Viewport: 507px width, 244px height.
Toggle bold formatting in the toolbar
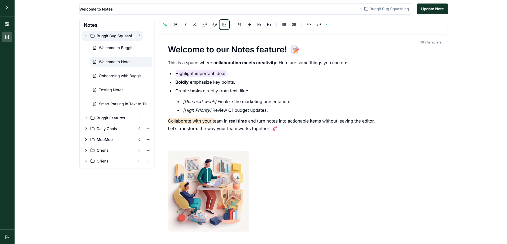[176, 25]
